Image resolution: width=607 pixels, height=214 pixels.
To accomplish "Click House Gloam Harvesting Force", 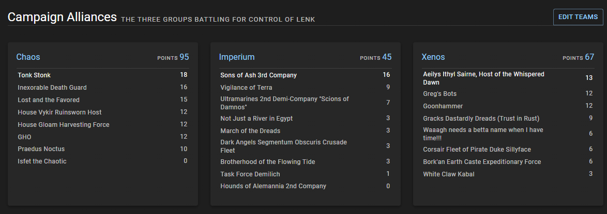I will [x=64, y=125].
